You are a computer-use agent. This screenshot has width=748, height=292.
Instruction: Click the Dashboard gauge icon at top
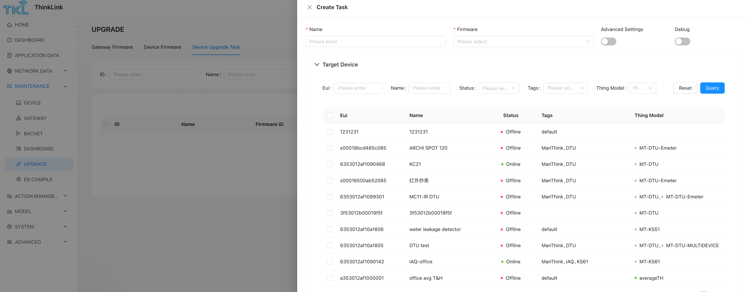10,40
